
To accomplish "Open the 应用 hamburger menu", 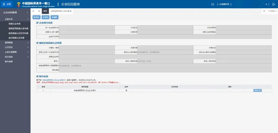I will pos(7,4).
